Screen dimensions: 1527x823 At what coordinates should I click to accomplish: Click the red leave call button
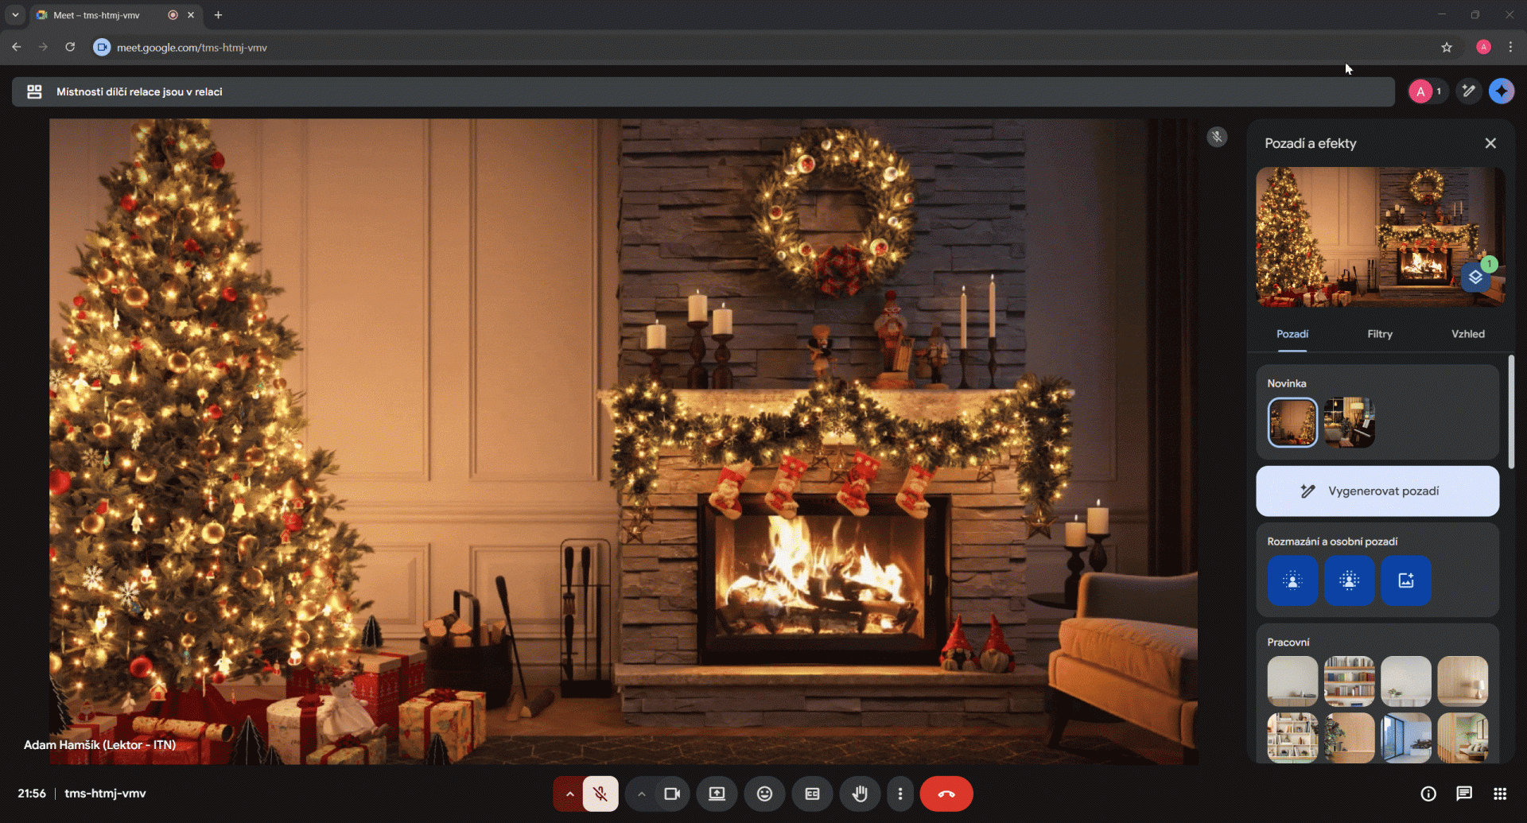click(946, 794)
